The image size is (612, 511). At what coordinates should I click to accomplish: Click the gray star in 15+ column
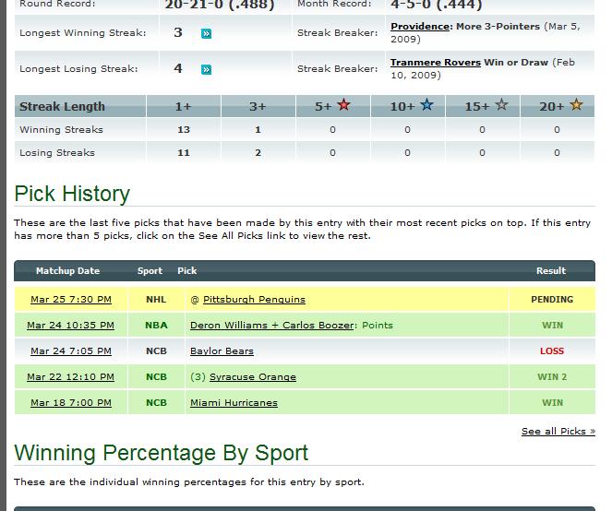click(x=501, y=106)
